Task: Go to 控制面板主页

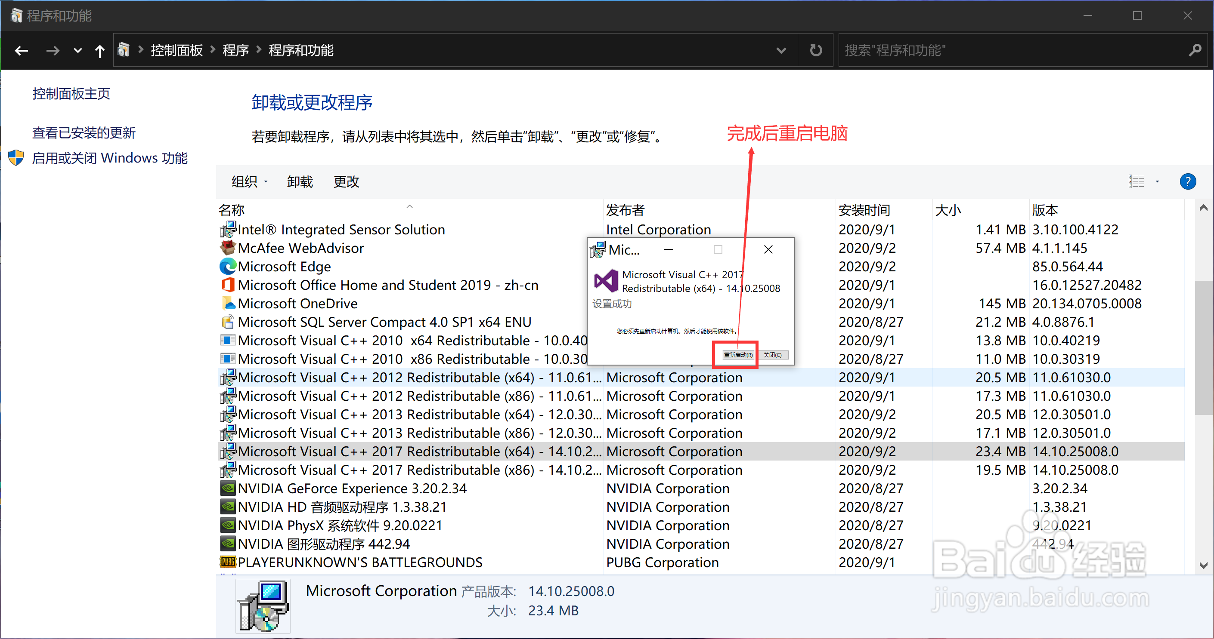Action: (x=71, y=94)
